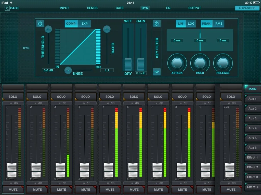The image size is (261, 195).
Task: Enable the dynamics processor power button
Action: click(x=40, y=23)
